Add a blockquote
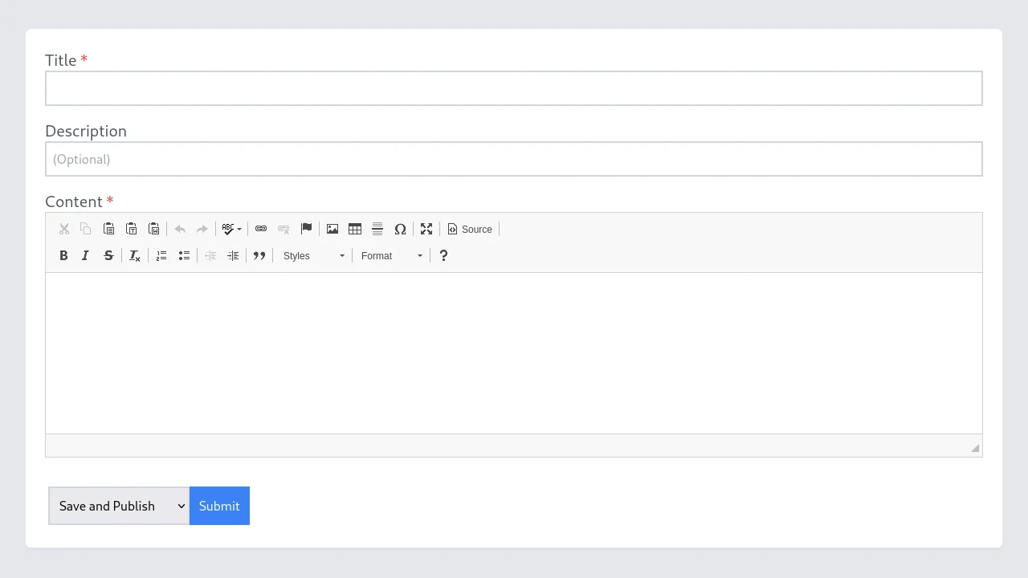 tap(259, 255)
